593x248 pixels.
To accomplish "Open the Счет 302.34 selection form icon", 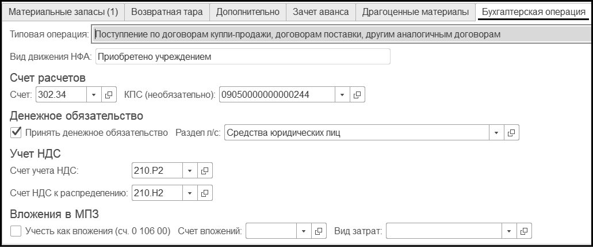I will click(x=108, y=94).
